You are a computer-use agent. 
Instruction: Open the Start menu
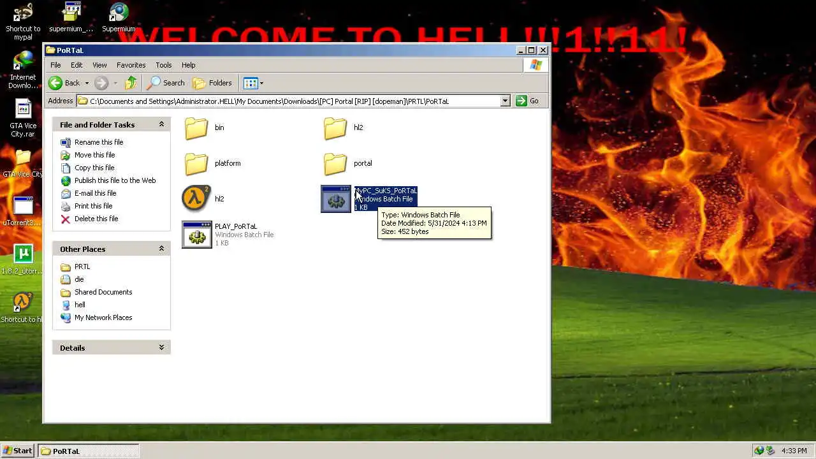[18, 451]
